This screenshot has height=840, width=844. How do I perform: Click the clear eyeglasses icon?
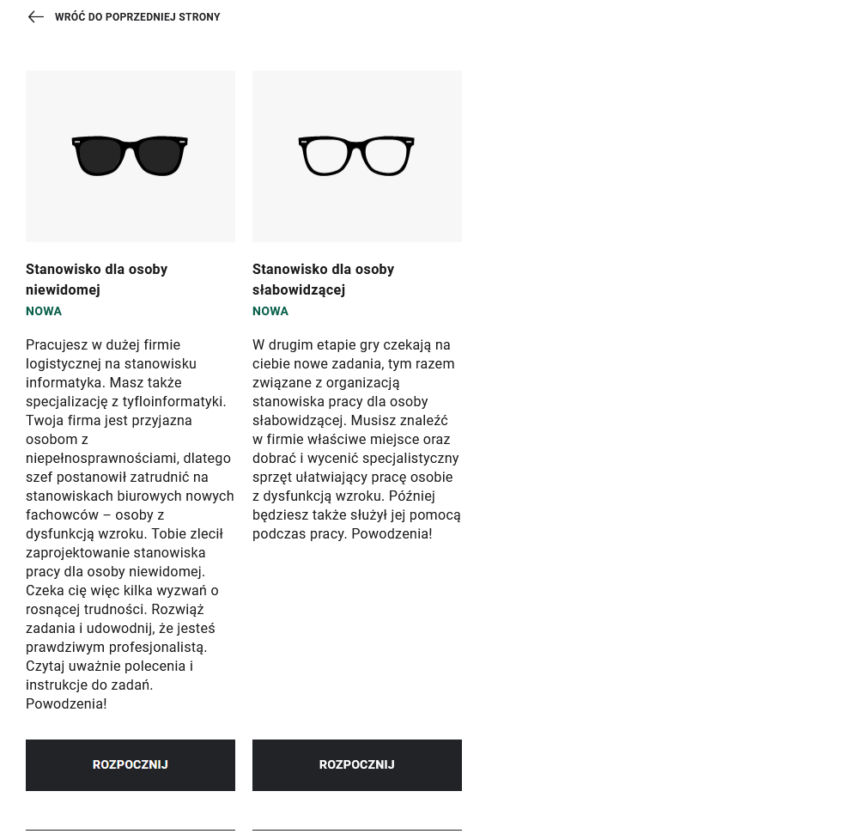pyautogui.click(x=356, y=155)
